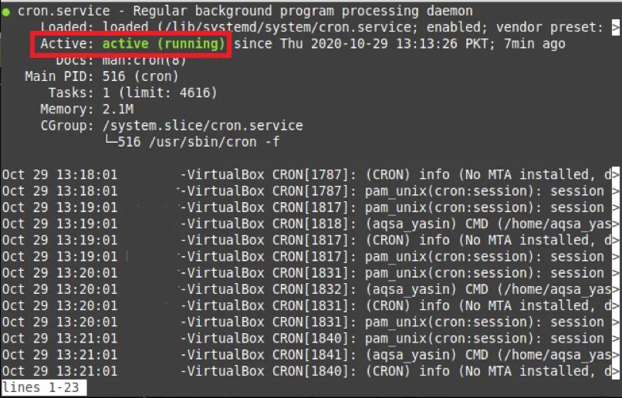Select the Tasks limit 4616 text

[x=194, y=93]
